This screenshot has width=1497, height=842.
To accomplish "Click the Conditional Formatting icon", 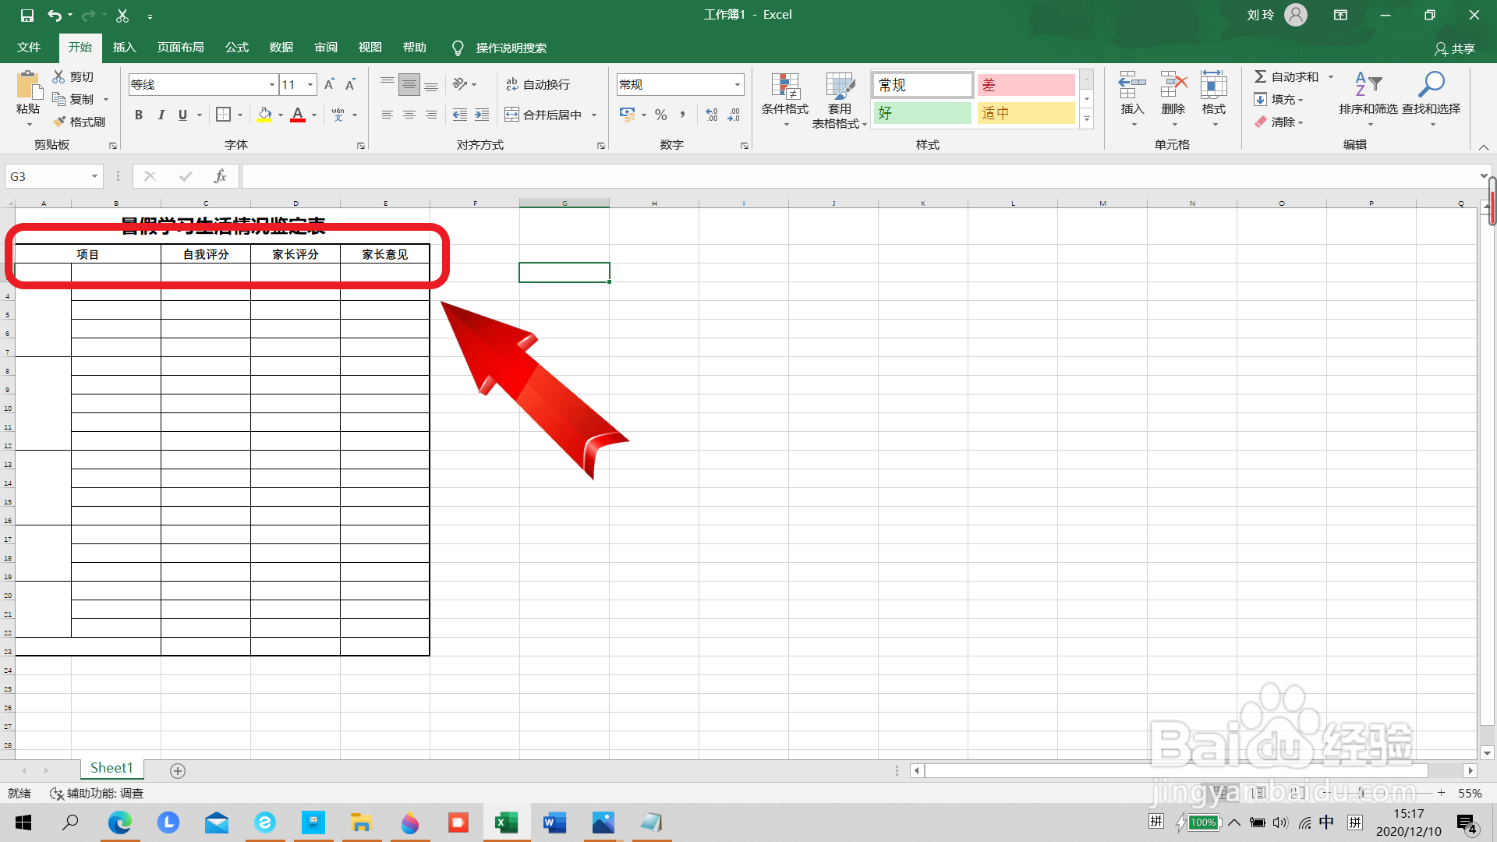I will point(785,87).
